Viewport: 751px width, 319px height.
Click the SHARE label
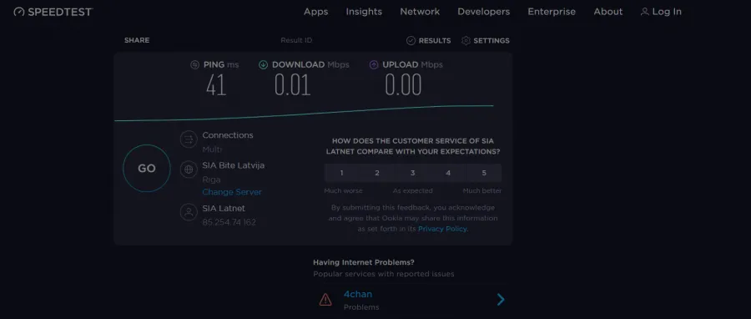pyautogui.click(x=137, y=40)
